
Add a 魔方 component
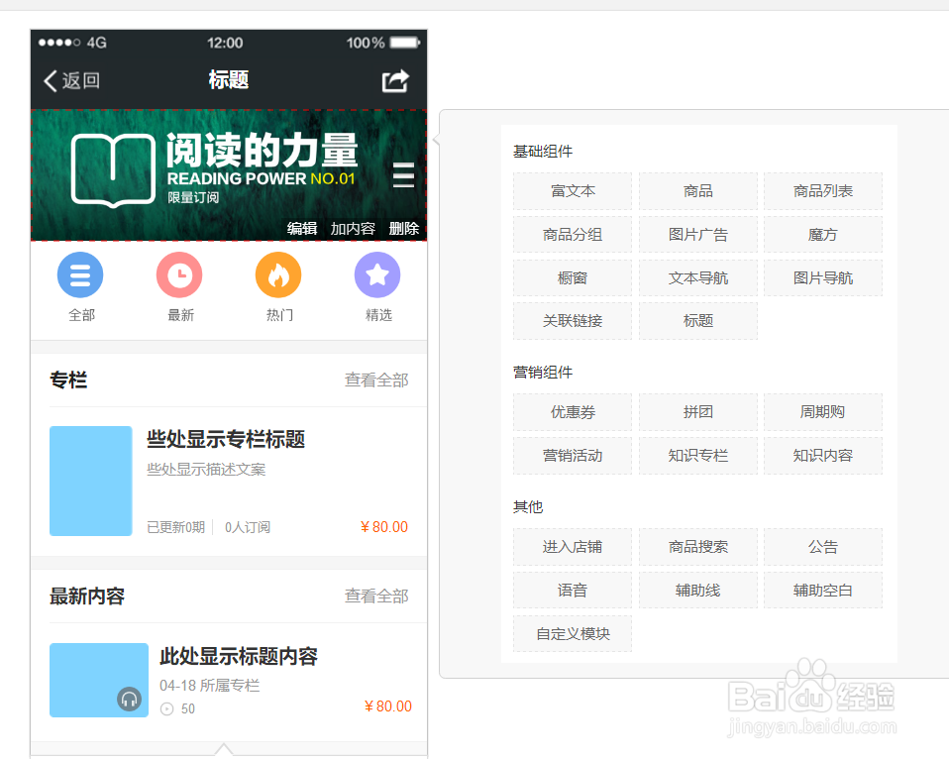pyautogui.click(x=822, y=234)
